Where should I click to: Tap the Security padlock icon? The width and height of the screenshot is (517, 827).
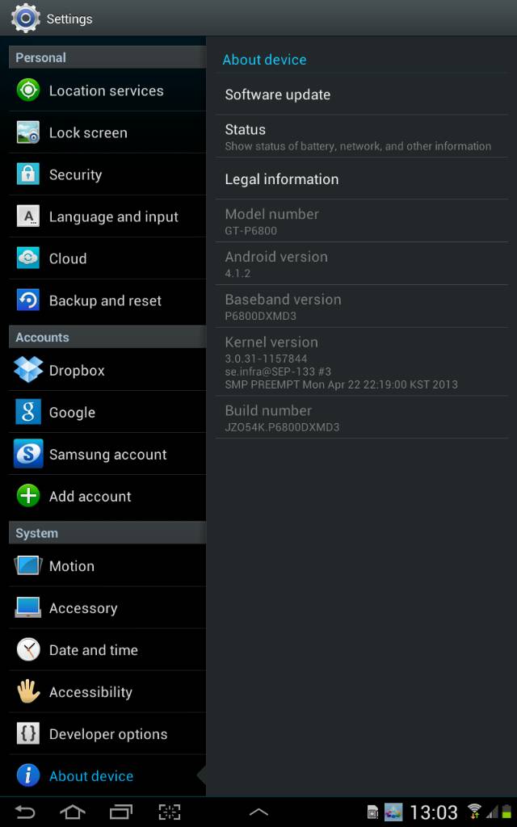tap(28, 174)
